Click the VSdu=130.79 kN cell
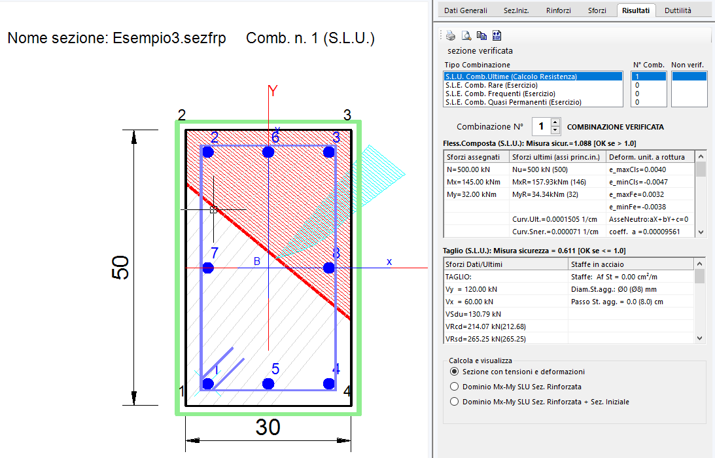715x458 pixels. point(506,314)
